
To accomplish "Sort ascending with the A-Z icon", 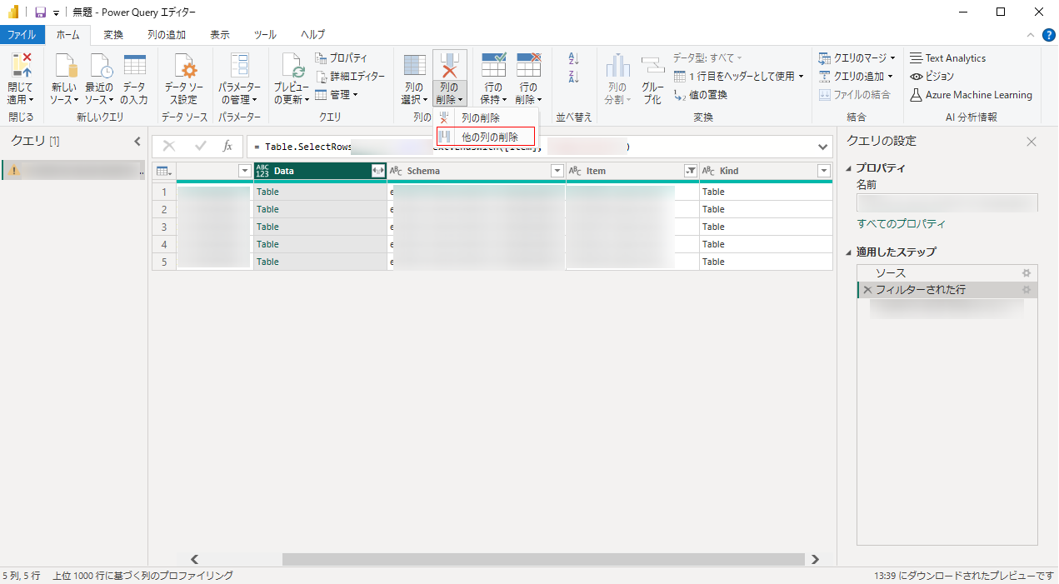I will coord(573,59).
